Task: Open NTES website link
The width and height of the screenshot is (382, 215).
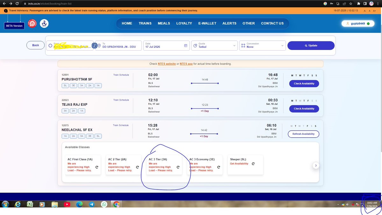Action: (167, 64)
